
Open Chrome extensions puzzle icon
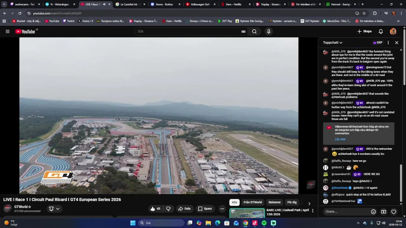pyautogui.click(x=375, y=13)
